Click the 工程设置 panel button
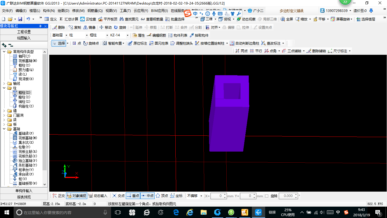387x218 pixels. pos(24,32)
